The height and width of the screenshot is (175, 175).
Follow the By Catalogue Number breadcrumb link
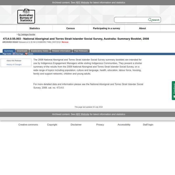[27, 34]
